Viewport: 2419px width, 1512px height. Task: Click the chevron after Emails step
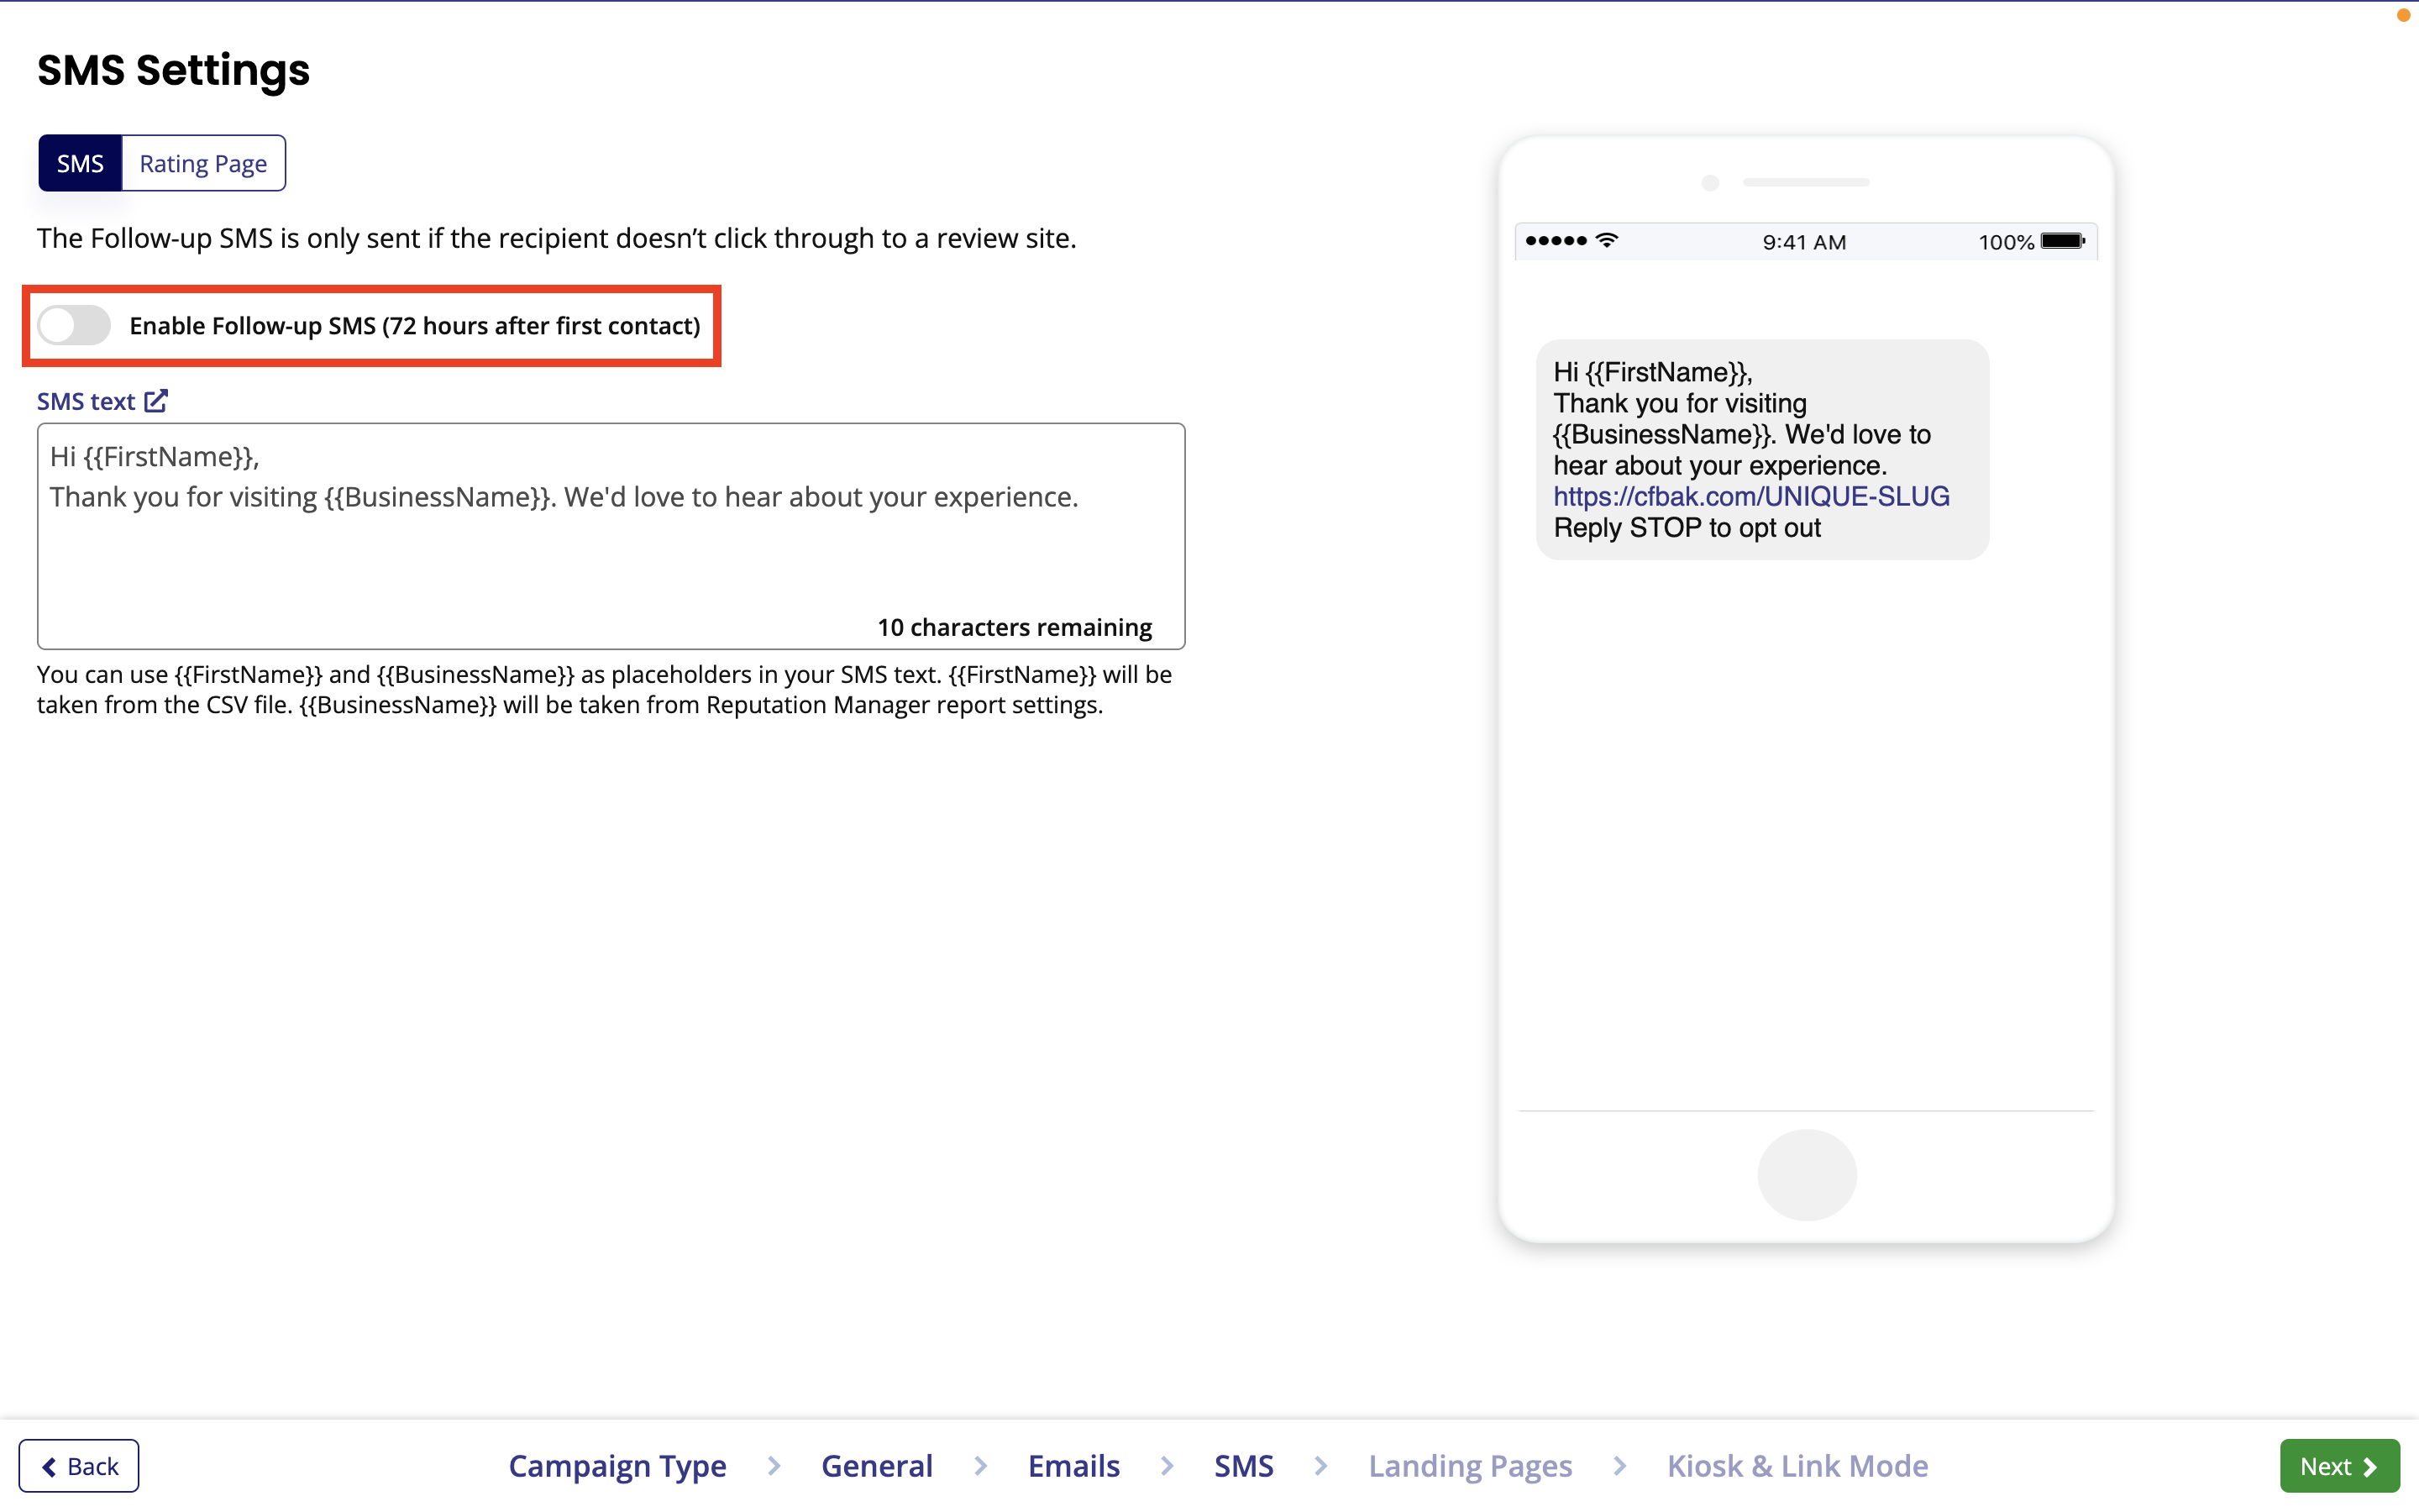[x=1167, y=1466]
